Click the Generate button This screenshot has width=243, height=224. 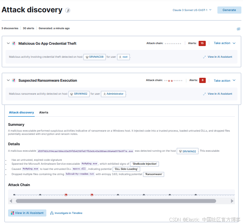(x=229, y=10)
